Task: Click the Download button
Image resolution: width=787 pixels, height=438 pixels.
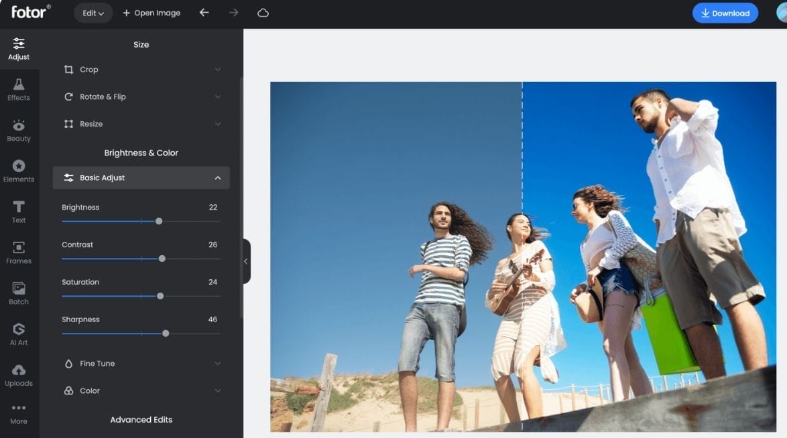Action: [x=725, y=13]
